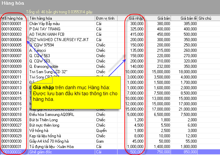Click the "Vở hồng hà" product name
The image size is (220, 155).
point(39,130)
